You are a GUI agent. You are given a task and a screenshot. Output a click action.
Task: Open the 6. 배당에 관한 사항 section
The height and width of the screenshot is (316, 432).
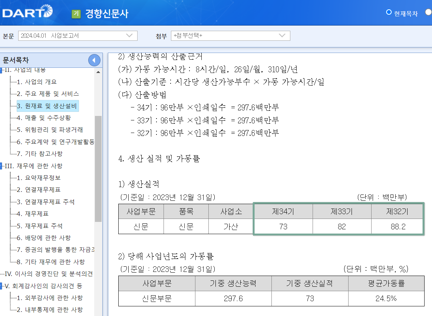[44, 237]
